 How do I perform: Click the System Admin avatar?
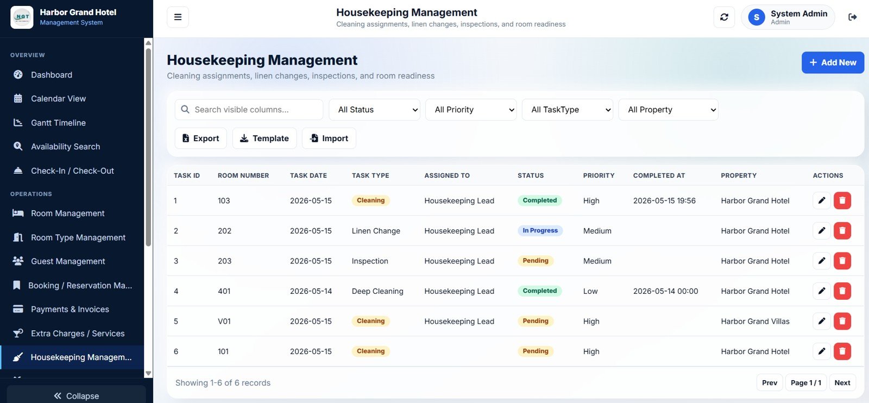click(x=757, y=17)
